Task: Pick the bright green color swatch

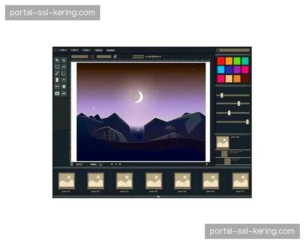Action: (x=237, y=60)
